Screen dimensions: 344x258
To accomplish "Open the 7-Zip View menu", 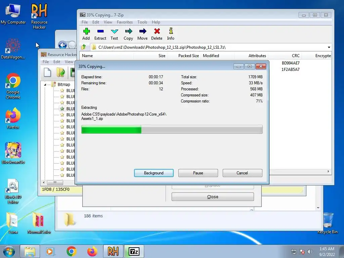I will pos(108,22).
